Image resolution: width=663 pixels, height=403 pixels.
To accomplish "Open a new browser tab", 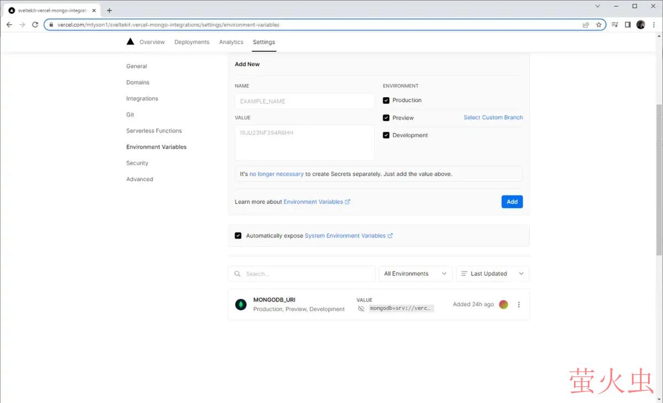I will pyautogui.click(x=109, y=10).
